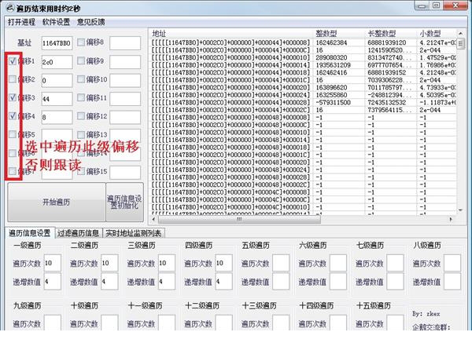This screenshot has width=472, height=343.
Task: Click the application icon in the title bar
Action: click(10, 8)
